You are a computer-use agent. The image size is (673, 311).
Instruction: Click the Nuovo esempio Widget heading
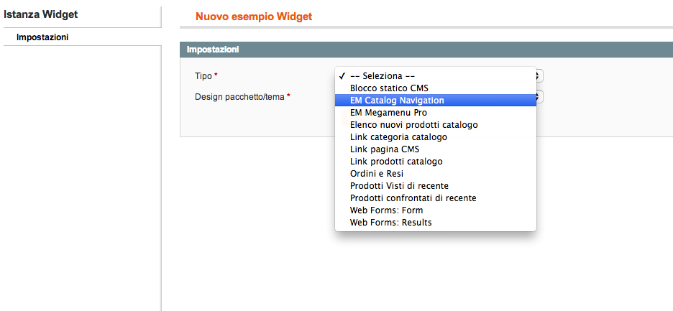[254, 17]
